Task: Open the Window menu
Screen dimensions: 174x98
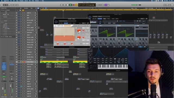Action: pos(37,1)
